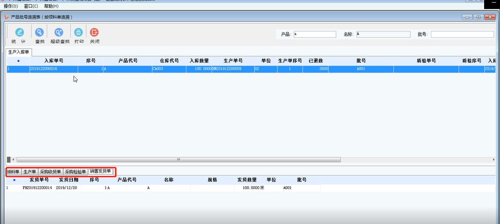This screenshot has width=500, height=224.
Task: Click the 名称 text field
Action: [x=382, y=34]
